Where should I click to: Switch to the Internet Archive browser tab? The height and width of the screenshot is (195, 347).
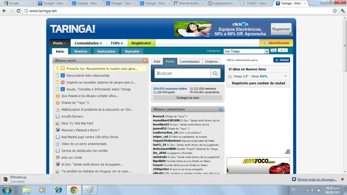click(189, 3)
